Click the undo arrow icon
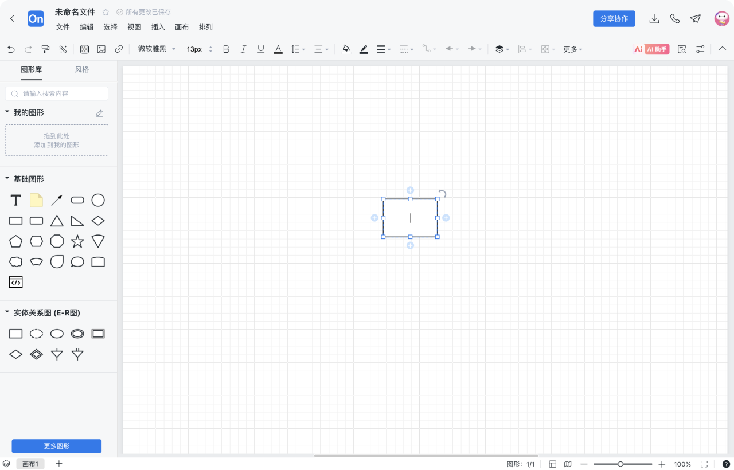734x470 pixels. (x=11, y=49)
